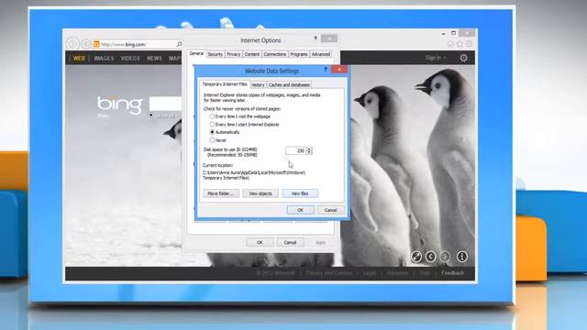Increase disk space value with up arrow
The image size is (587, 330).
pyautogui.click(x=309, y=148)
